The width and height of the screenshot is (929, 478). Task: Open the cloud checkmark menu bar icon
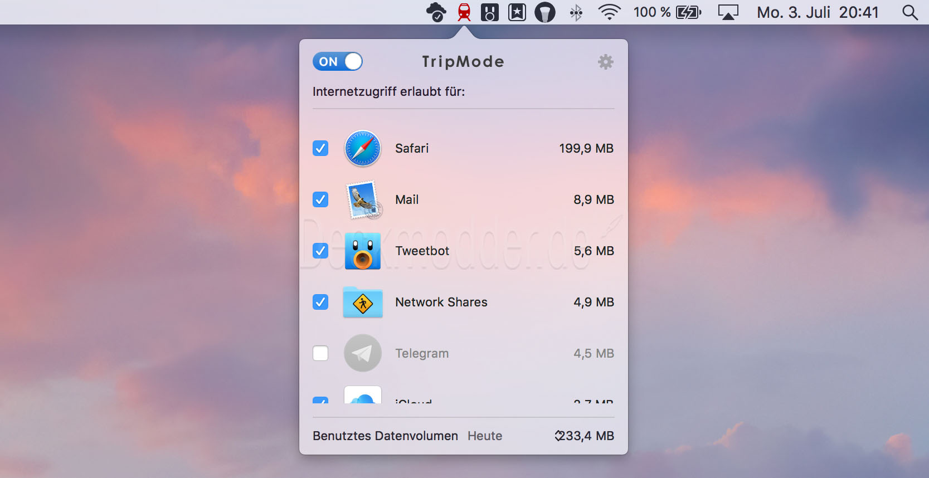[x=436, y=12]
